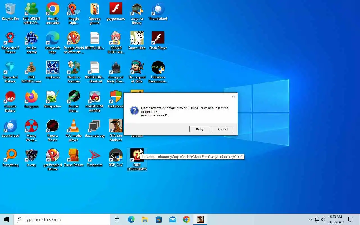Screen dimensions: 360x225
Task: Select the 'get Peggle d Deluxe' shortcut
Action: [53, 160]
